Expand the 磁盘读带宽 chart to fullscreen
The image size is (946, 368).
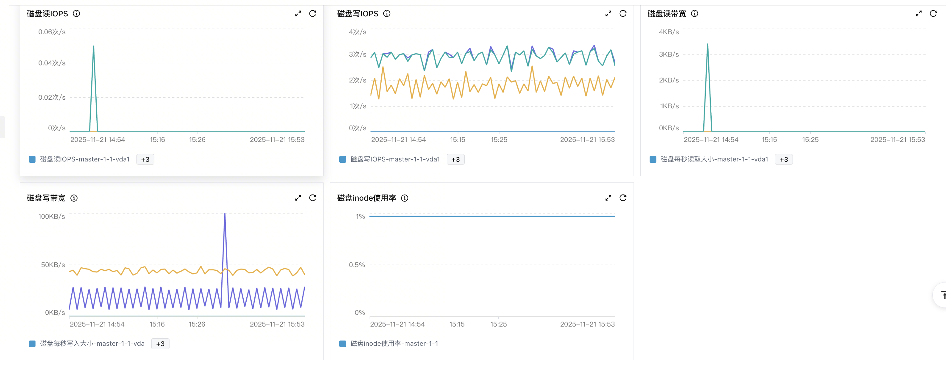(919, 14)
